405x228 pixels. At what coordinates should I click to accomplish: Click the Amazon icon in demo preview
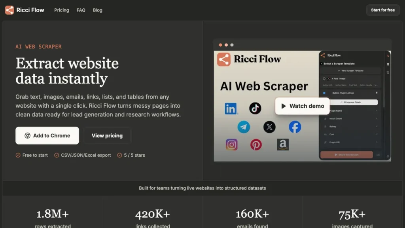tap(283, 144)
